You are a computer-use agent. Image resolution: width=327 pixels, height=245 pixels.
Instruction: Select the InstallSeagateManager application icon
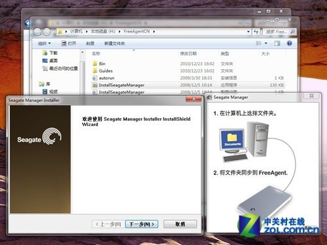pyautogui.click(x=95, y=85)
